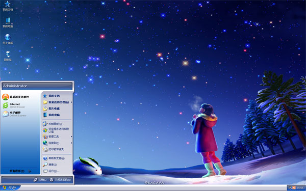Viewport: 306px width, 191px height.
Task: Open 图片收藏 folder in Start menu
Action: [x=57, y=108]
